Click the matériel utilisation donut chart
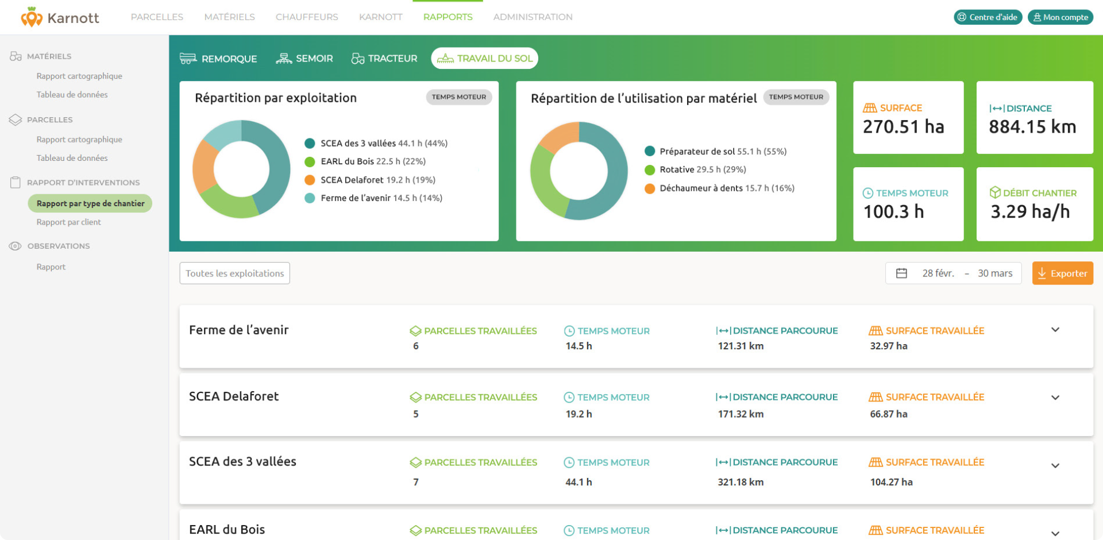The width and height of the screenshot is (1103, 540). coord(579,171)
